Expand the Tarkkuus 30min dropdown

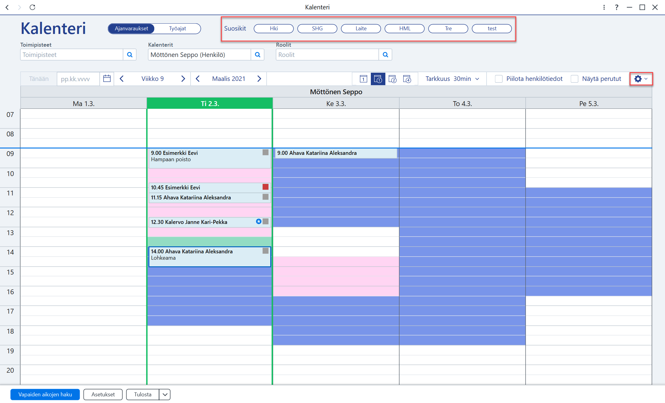point(452,79)
